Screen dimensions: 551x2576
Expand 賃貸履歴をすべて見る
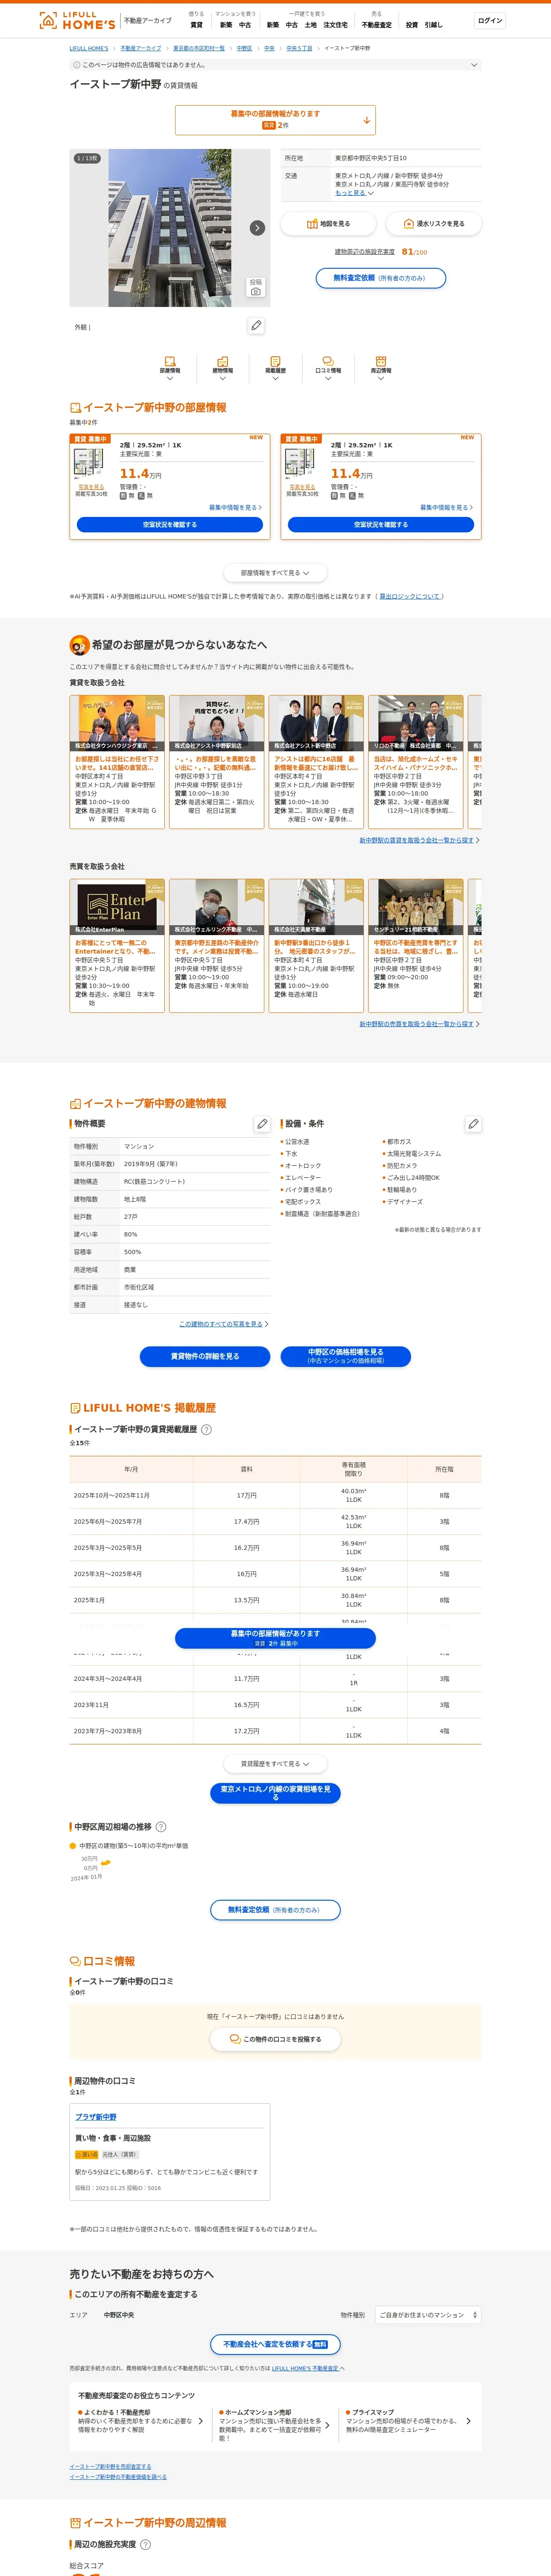pos(275,1764)
